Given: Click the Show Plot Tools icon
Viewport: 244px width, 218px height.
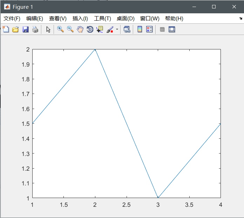Looking at the screenshot, I should (172, 29).
